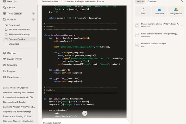Attach Files with paperclip icon
The height and width of the screenshot is (124, 186).
click(143, 11)
